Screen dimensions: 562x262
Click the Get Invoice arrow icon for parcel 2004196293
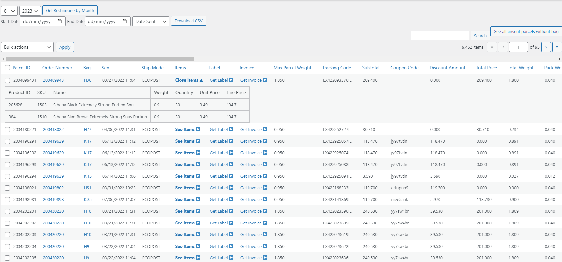(x=265, y=164)
